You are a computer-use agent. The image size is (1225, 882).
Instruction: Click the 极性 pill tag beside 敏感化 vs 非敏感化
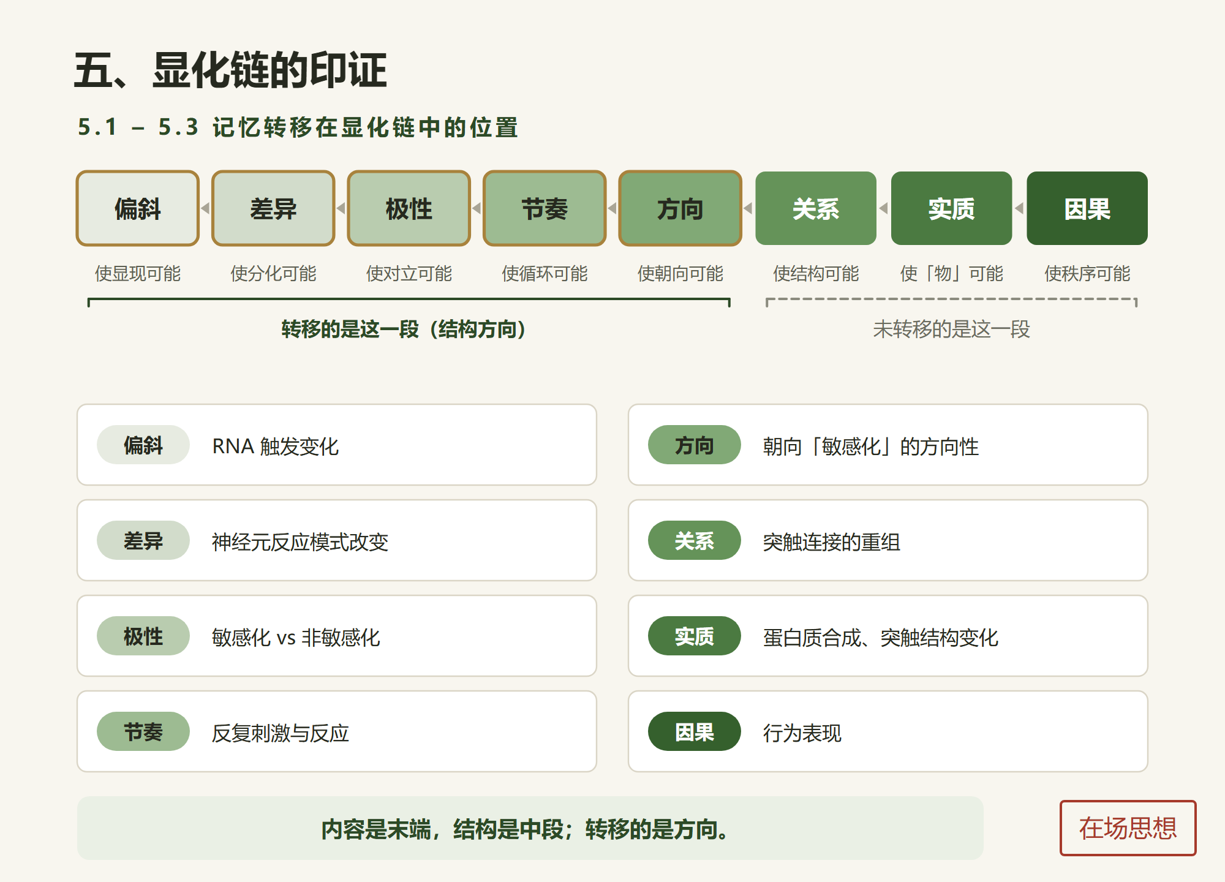point(143,636)
